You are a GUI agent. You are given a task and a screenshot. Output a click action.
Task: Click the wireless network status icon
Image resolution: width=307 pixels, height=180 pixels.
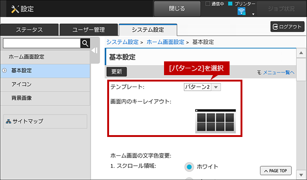coord(241,11)
